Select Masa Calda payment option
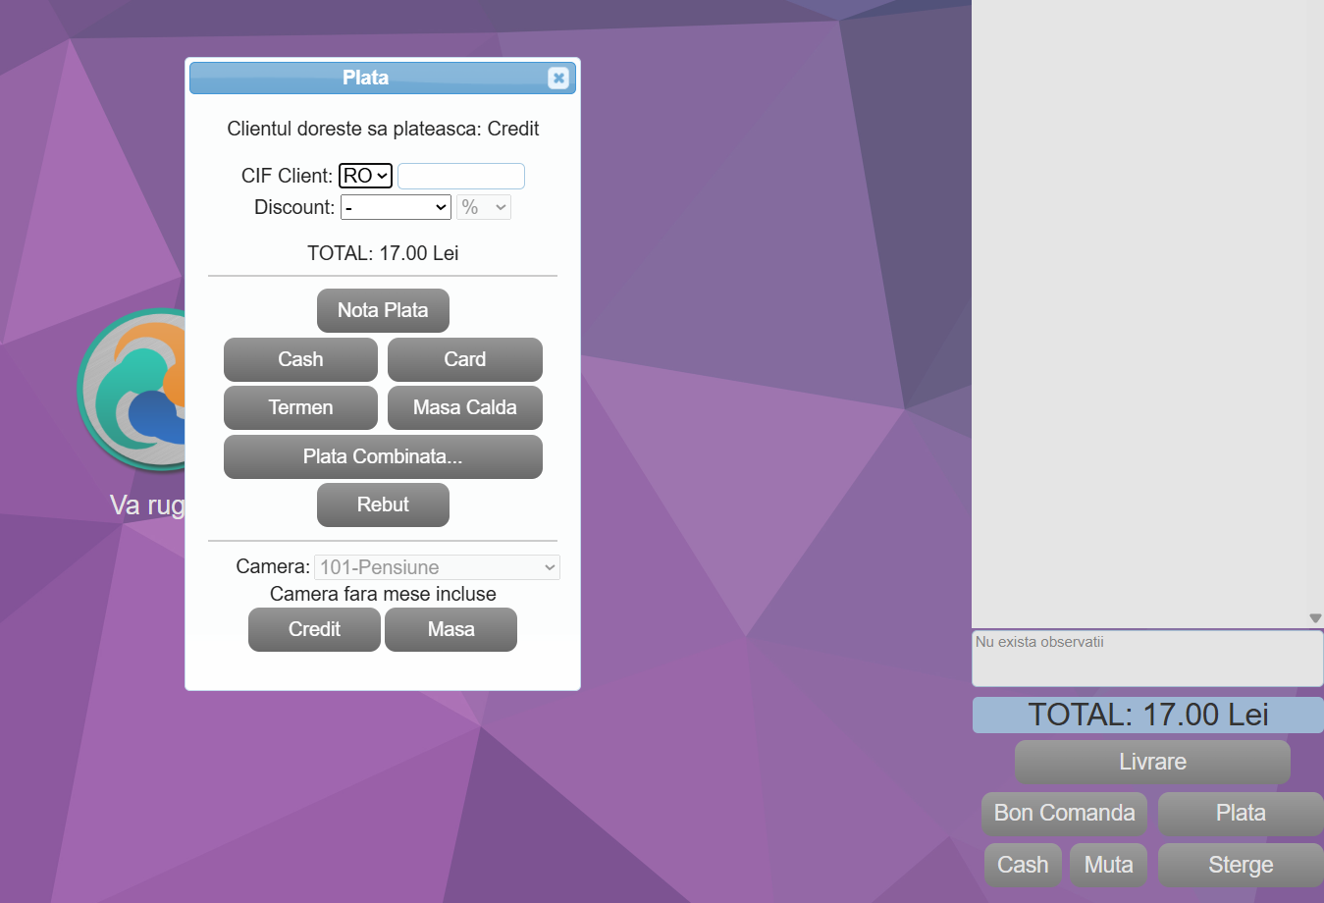The width and height of the screenshot is (1324, 903). click(464, 407)
